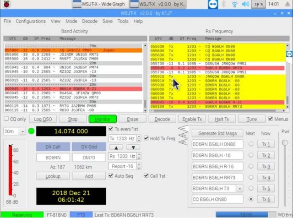The width and height of the screenshot is (293, 218).
Task: Click the frequency down arrow button
Action: click(x=133, y=147)
